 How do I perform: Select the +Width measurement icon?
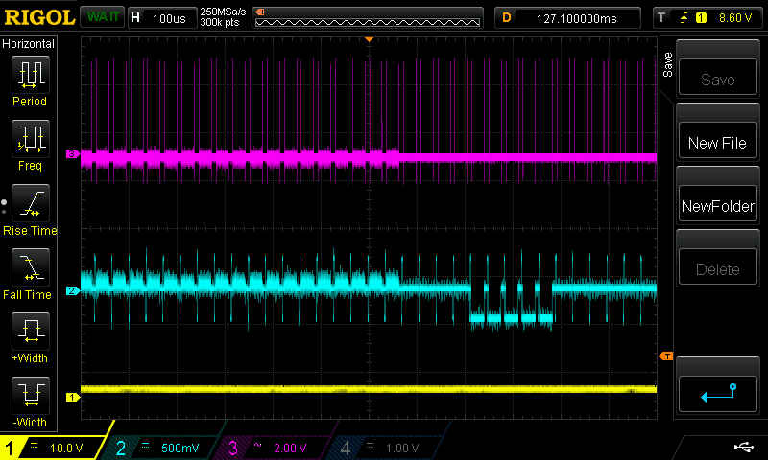[x=31, y=331]
